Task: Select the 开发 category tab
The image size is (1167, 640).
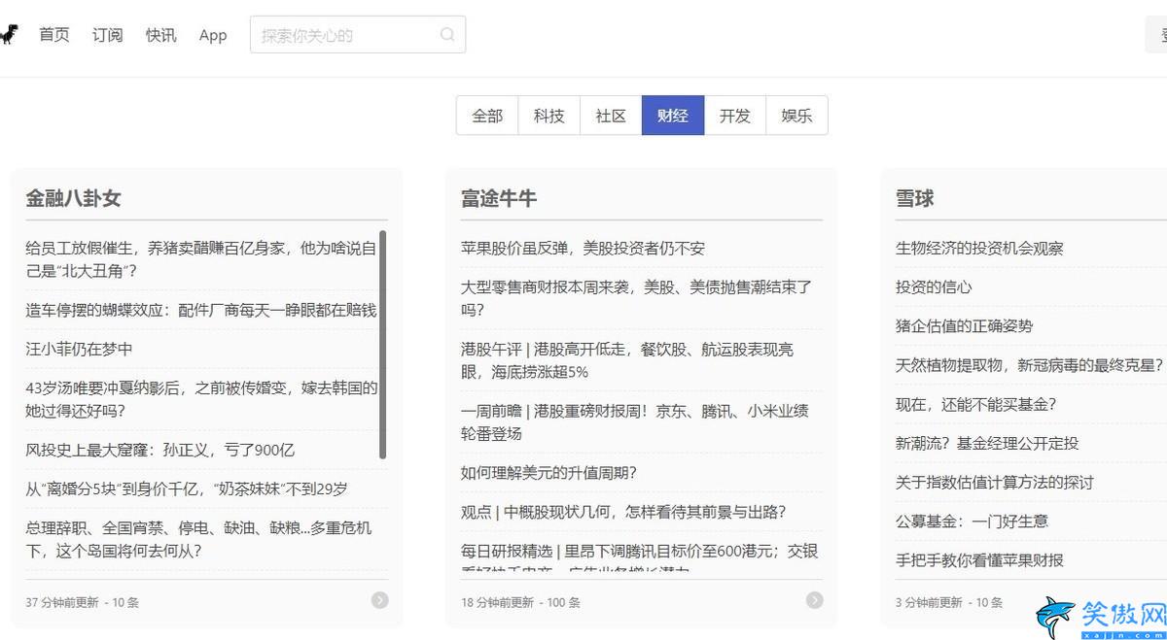Action: point(735,116)
